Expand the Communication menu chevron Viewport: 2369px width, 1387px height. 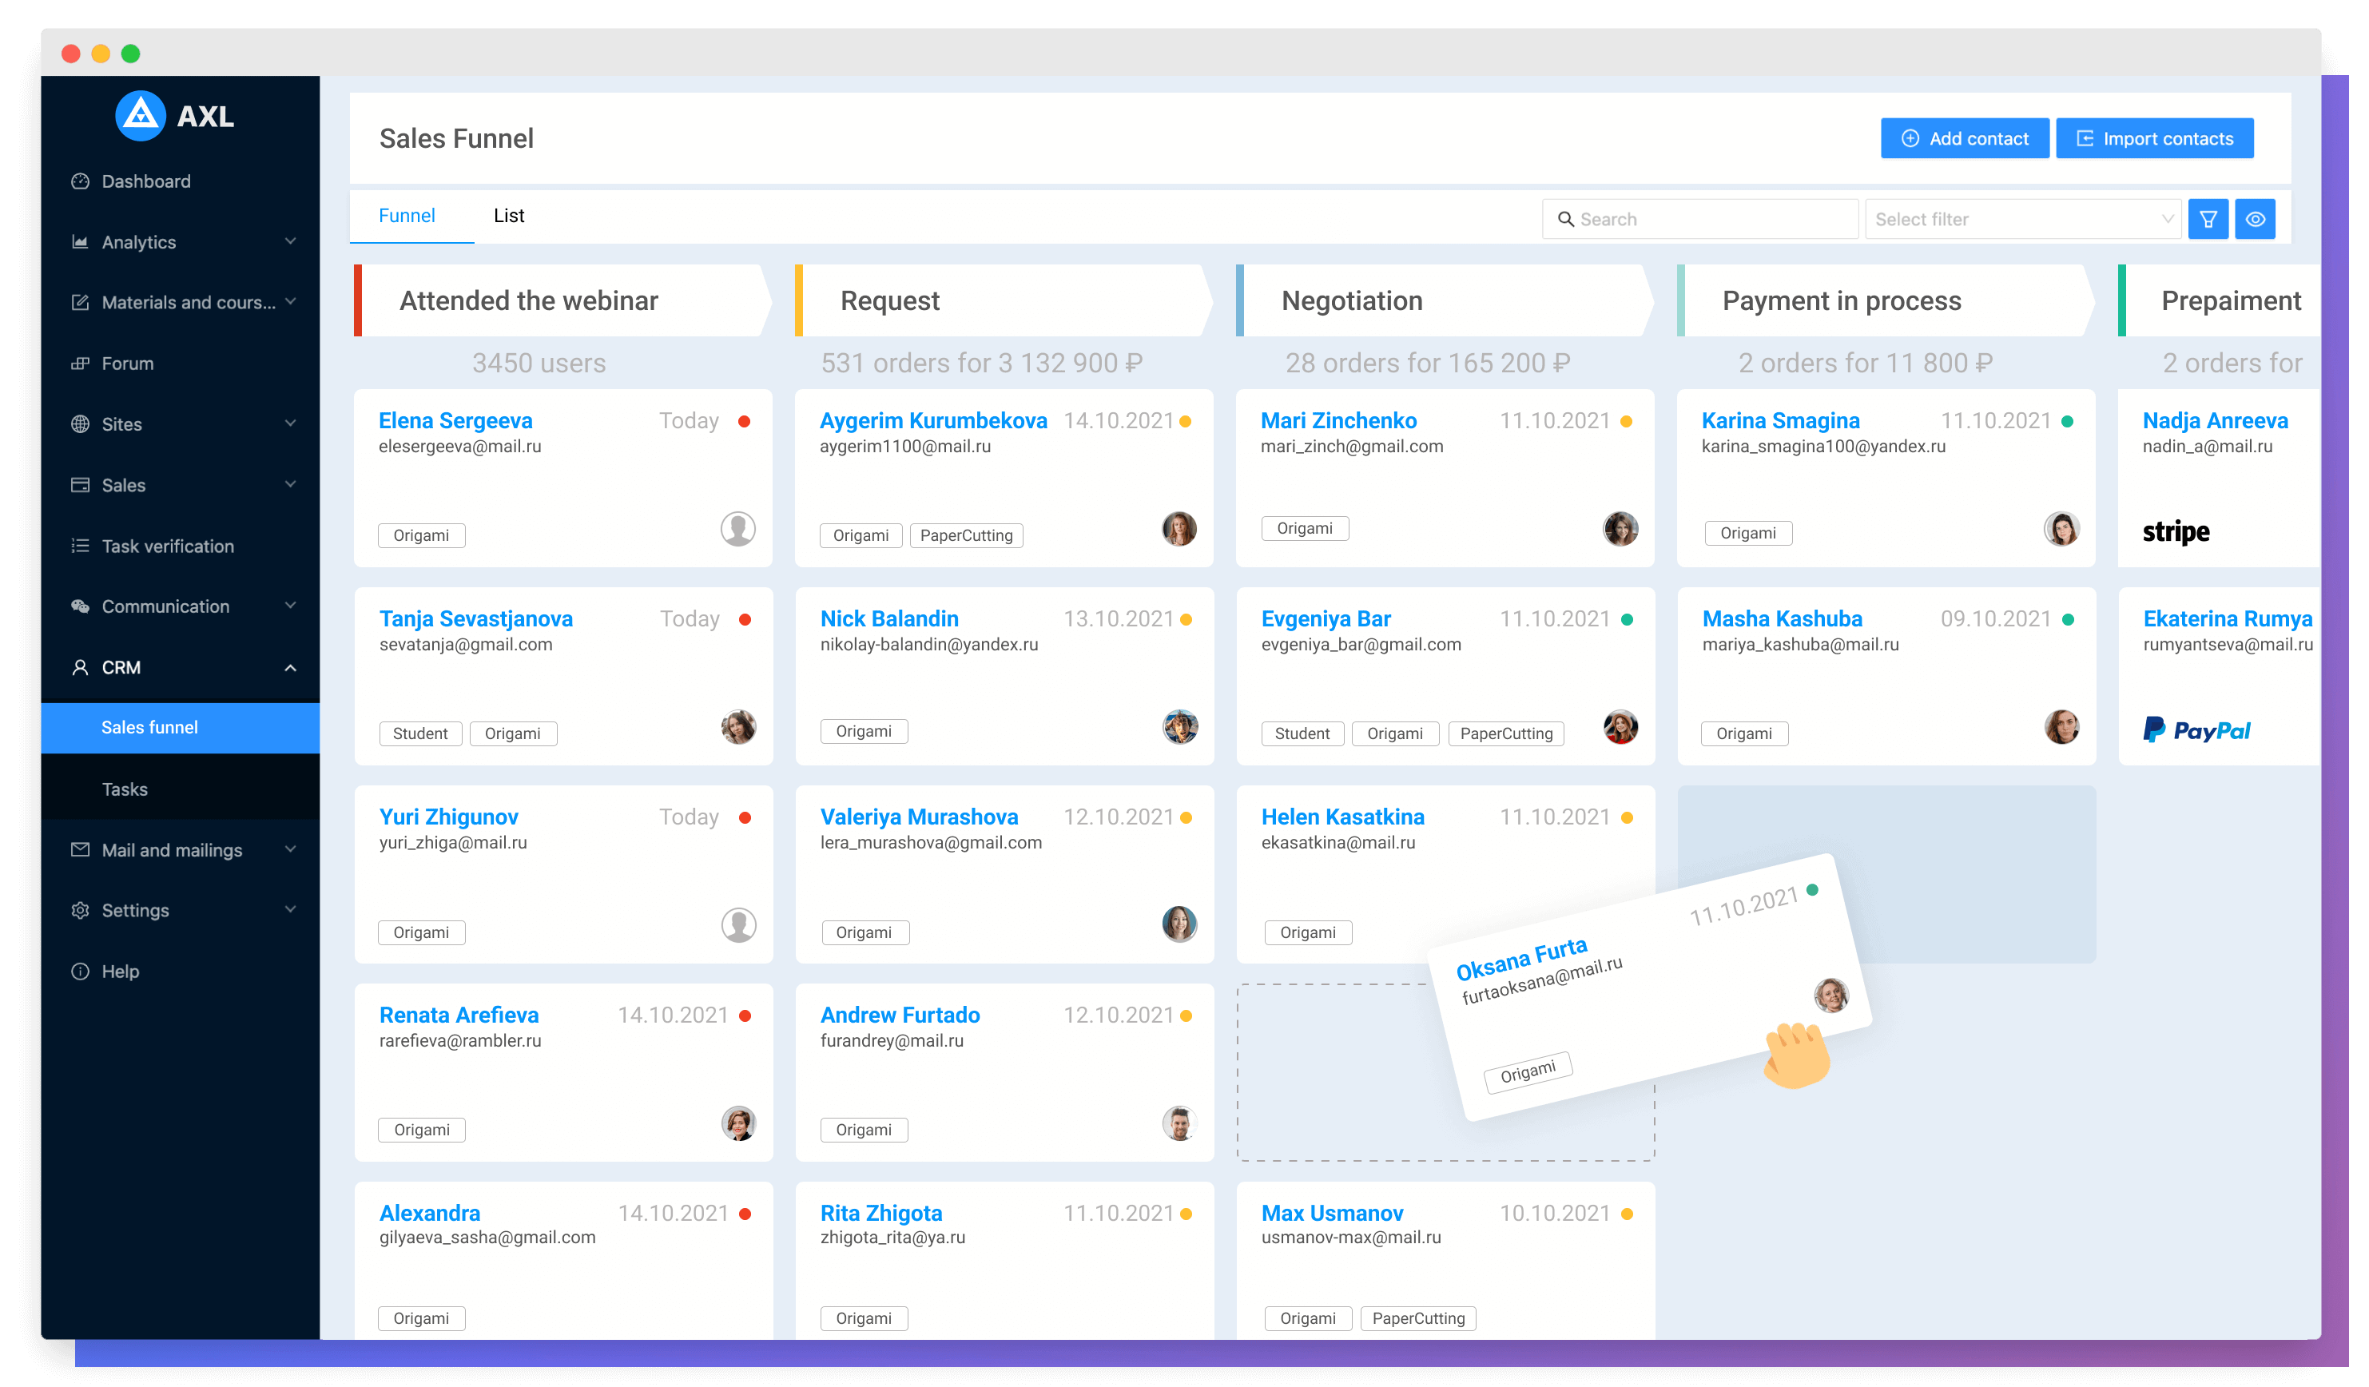pos(291,606)
